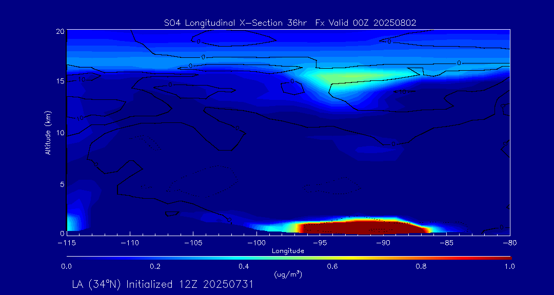Click the '(ug/m³)' colorbar unit label

pos(288,275)
